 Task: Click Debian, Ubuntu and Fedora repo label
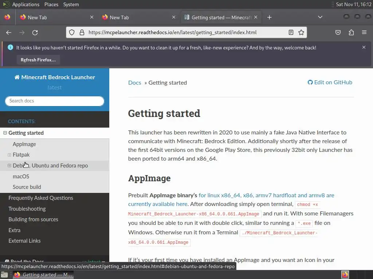(x=50, y=166)
